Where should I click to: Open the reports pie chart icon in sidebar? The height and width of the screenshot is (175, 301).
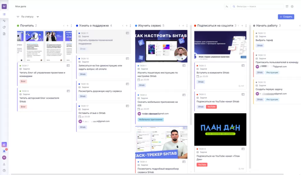pyautogui.click(x=4, y=27)
